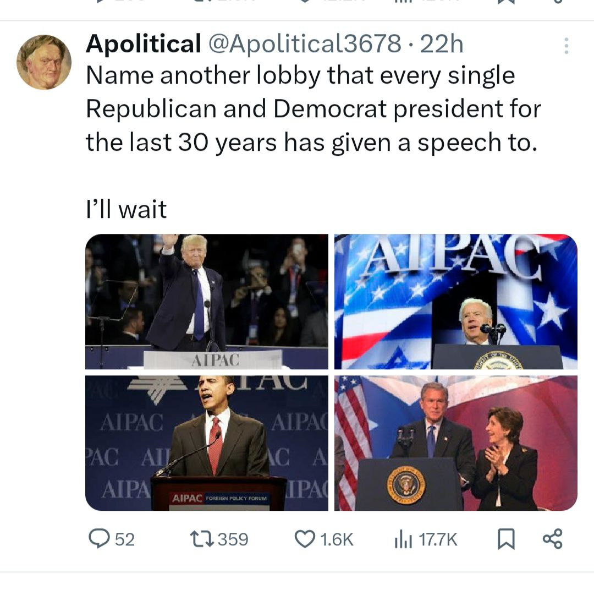594x595 pixels.
Task: Like the tweet with the heart icon
Action: tap(305, 539)
